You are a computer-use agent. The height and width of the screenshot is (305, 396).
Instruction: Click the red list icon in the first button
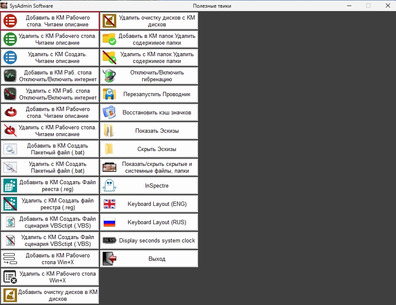[x=10, y=21]
